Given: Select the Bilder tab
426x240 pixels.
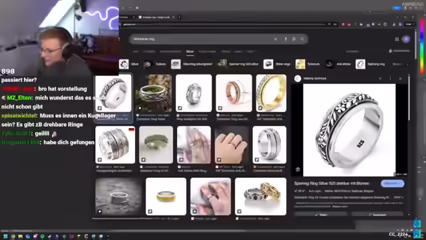Looking at the screenshot, I should 190,52.
